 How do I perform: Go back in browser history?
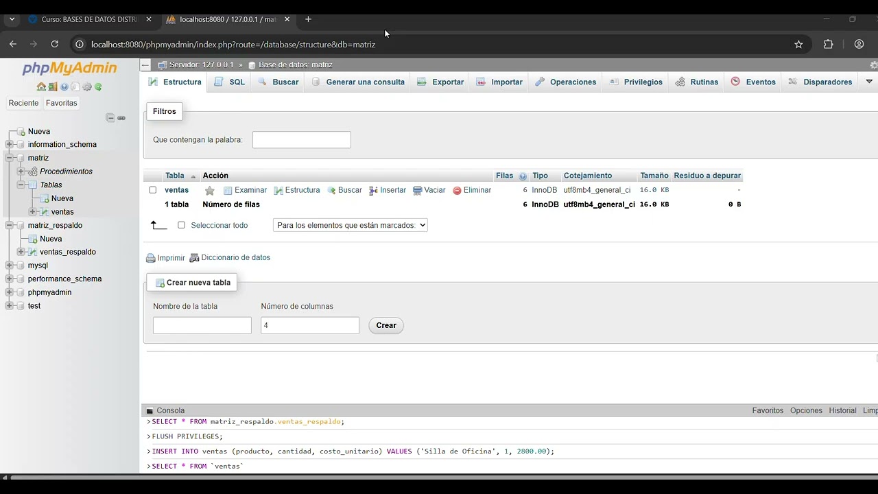point(12,44)
